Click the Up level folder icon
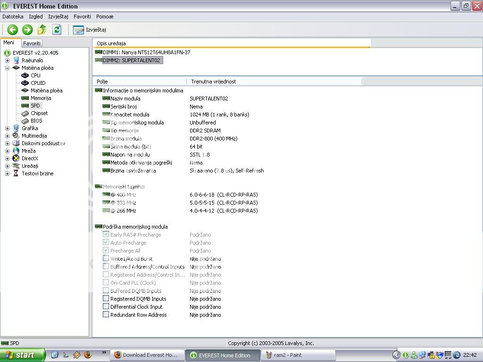Image resolution: width=483 pixels, height=362 pixels. pos(42,30)
